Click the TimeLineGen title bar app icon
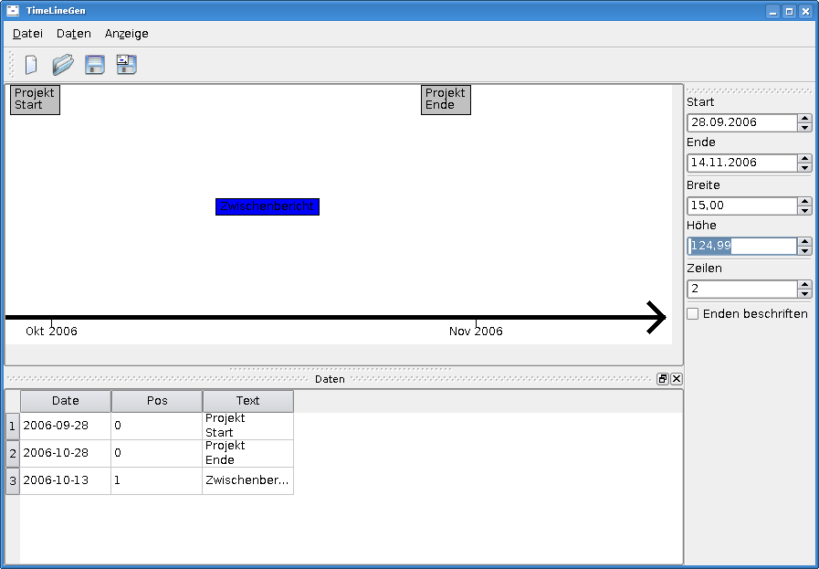819x569 pixels. (x=13, y=11)
